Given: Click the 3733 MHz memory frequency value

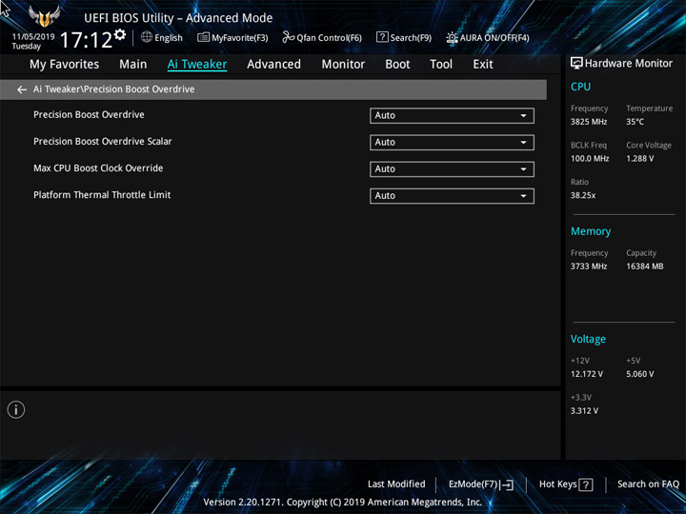Looking at the screenshot, I should click(589, 267).
